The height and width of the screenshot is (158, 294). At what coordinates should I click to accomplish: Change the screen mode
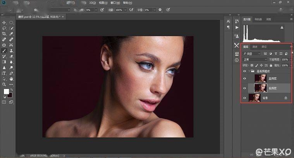click(x=11, y=102)
